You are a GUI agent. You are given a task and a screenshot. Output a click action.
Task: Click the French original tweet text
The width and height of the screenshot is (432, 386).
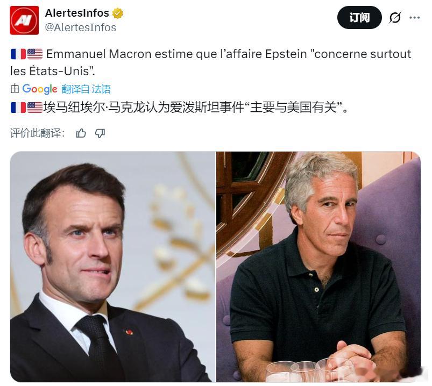pyautogui.click(x=211, y=62)
